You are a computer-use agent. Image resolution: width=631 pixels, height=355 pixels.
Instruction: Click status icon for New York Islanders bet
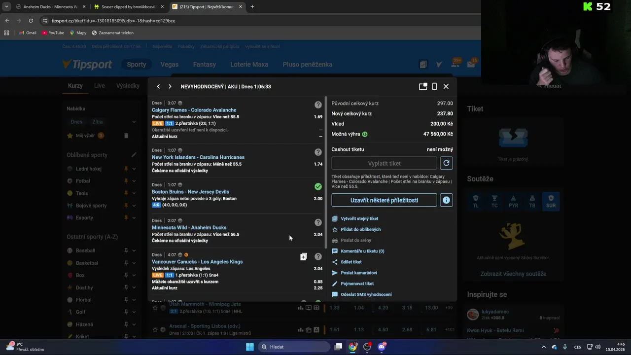318,152
